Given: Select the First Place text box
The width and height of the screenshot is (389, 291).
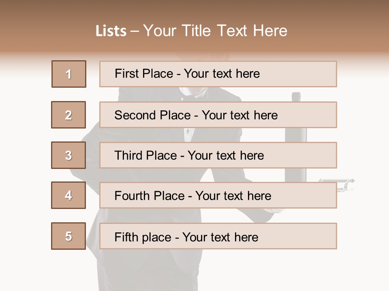Looking at the screenshot, I should click(x=218, y=74).
